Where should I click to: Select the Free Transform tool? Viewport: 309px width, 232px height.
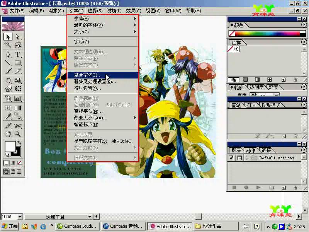pyautogui.click(x=18, y=89)
